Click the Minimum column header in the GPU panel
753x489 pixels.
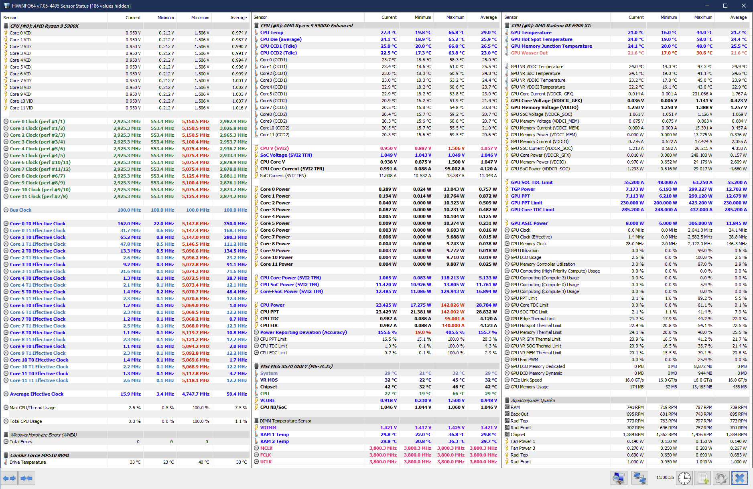click(x=662, y=17)
